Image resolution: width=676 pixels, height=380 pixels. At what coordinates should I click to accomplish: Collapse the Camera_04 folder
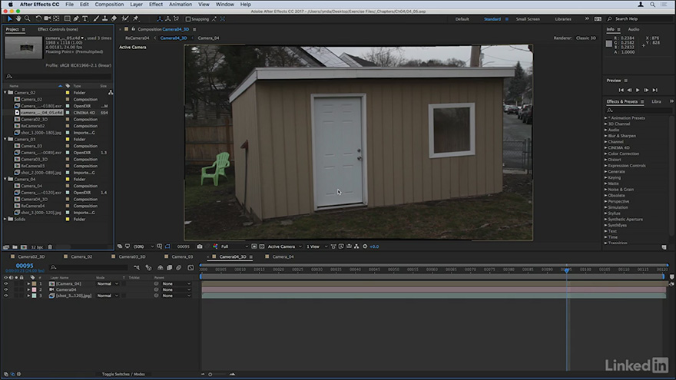pyautogui.click(x=5, y=179)
